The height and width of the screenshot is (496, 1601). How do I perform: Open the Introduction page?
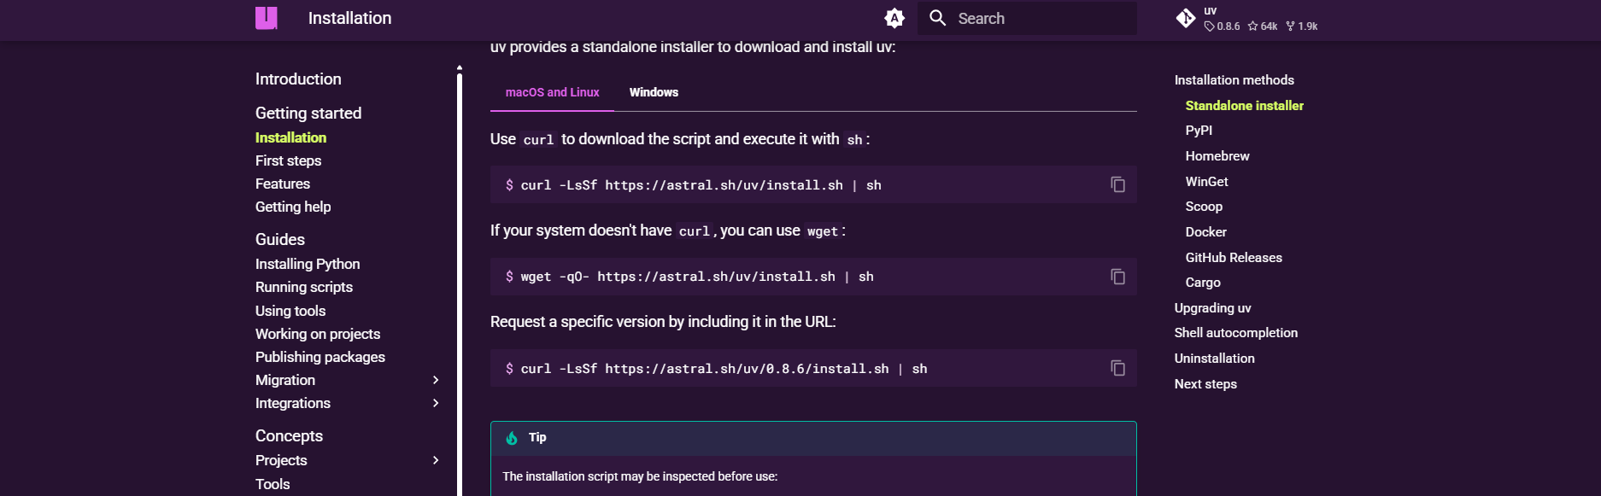298,79
